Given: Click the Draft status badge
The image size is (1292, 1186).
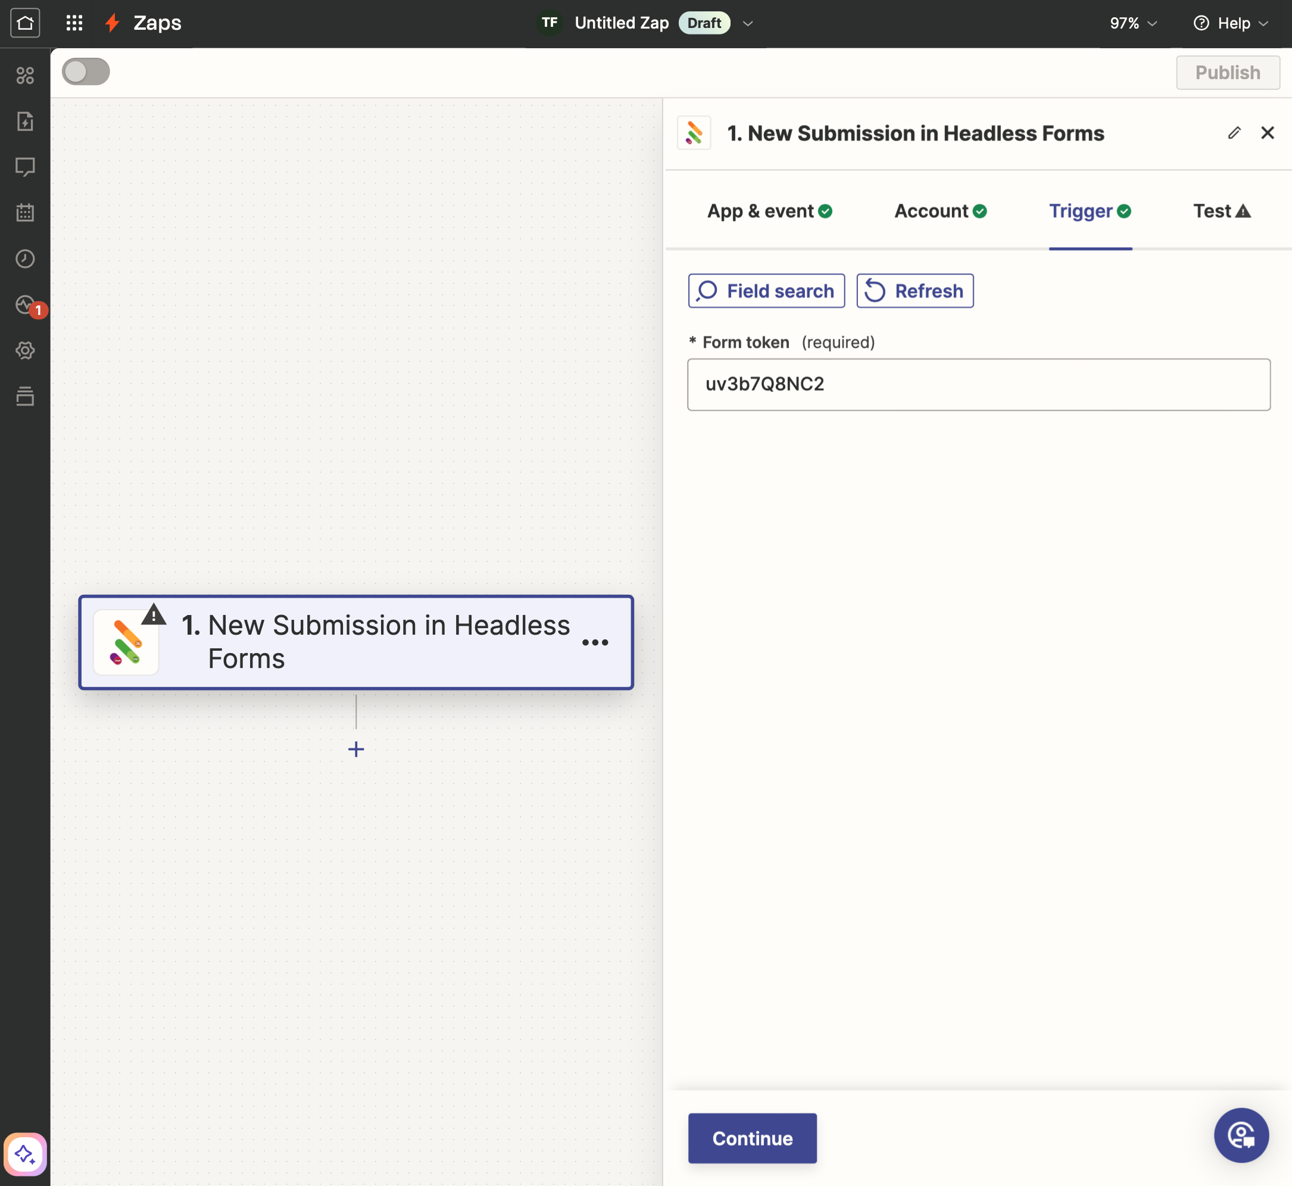Looking at the screenshot, I should point(704,23).
